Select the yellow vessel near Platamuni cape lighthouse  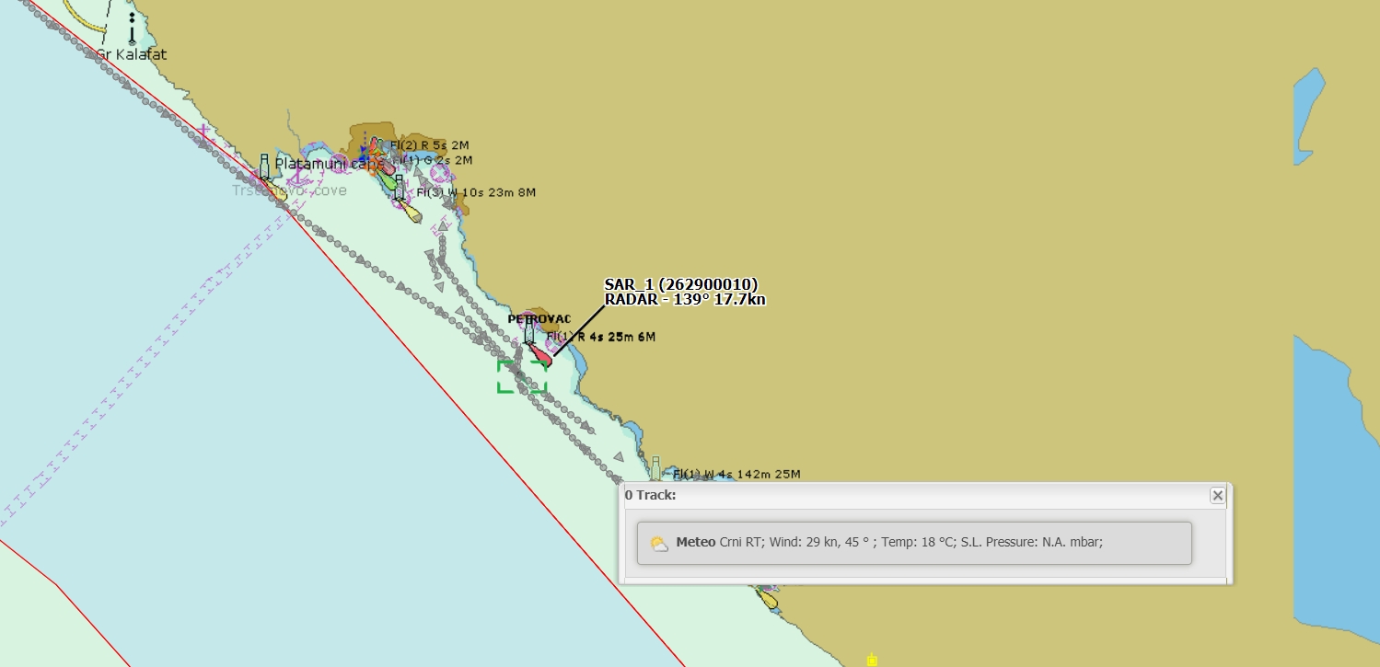(274, 190)
